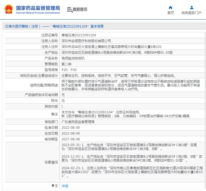Click the approval date 2022-08-09 in 批准日期 row
206x191 pixels.
(x=71, y=128)
